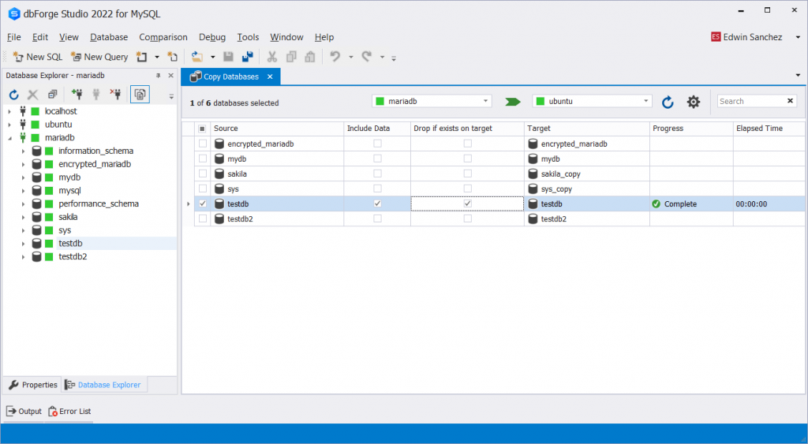Click the New Query toolbar button
The image size is (808, 444).
click(99, 57)
